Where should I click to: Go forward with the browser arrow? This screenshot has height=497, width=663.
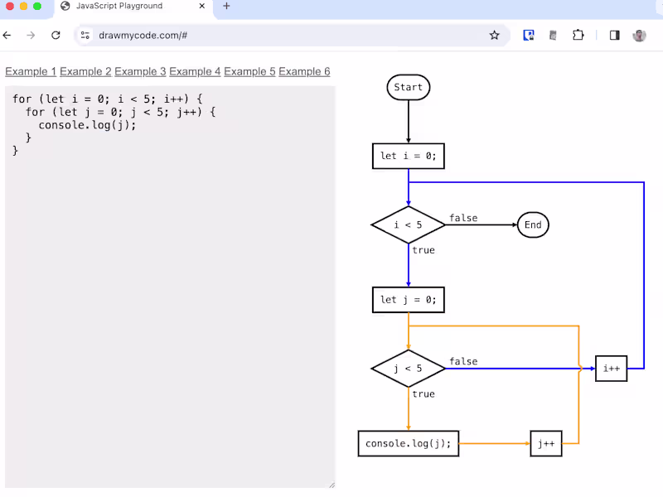click(x=31, y=36)
